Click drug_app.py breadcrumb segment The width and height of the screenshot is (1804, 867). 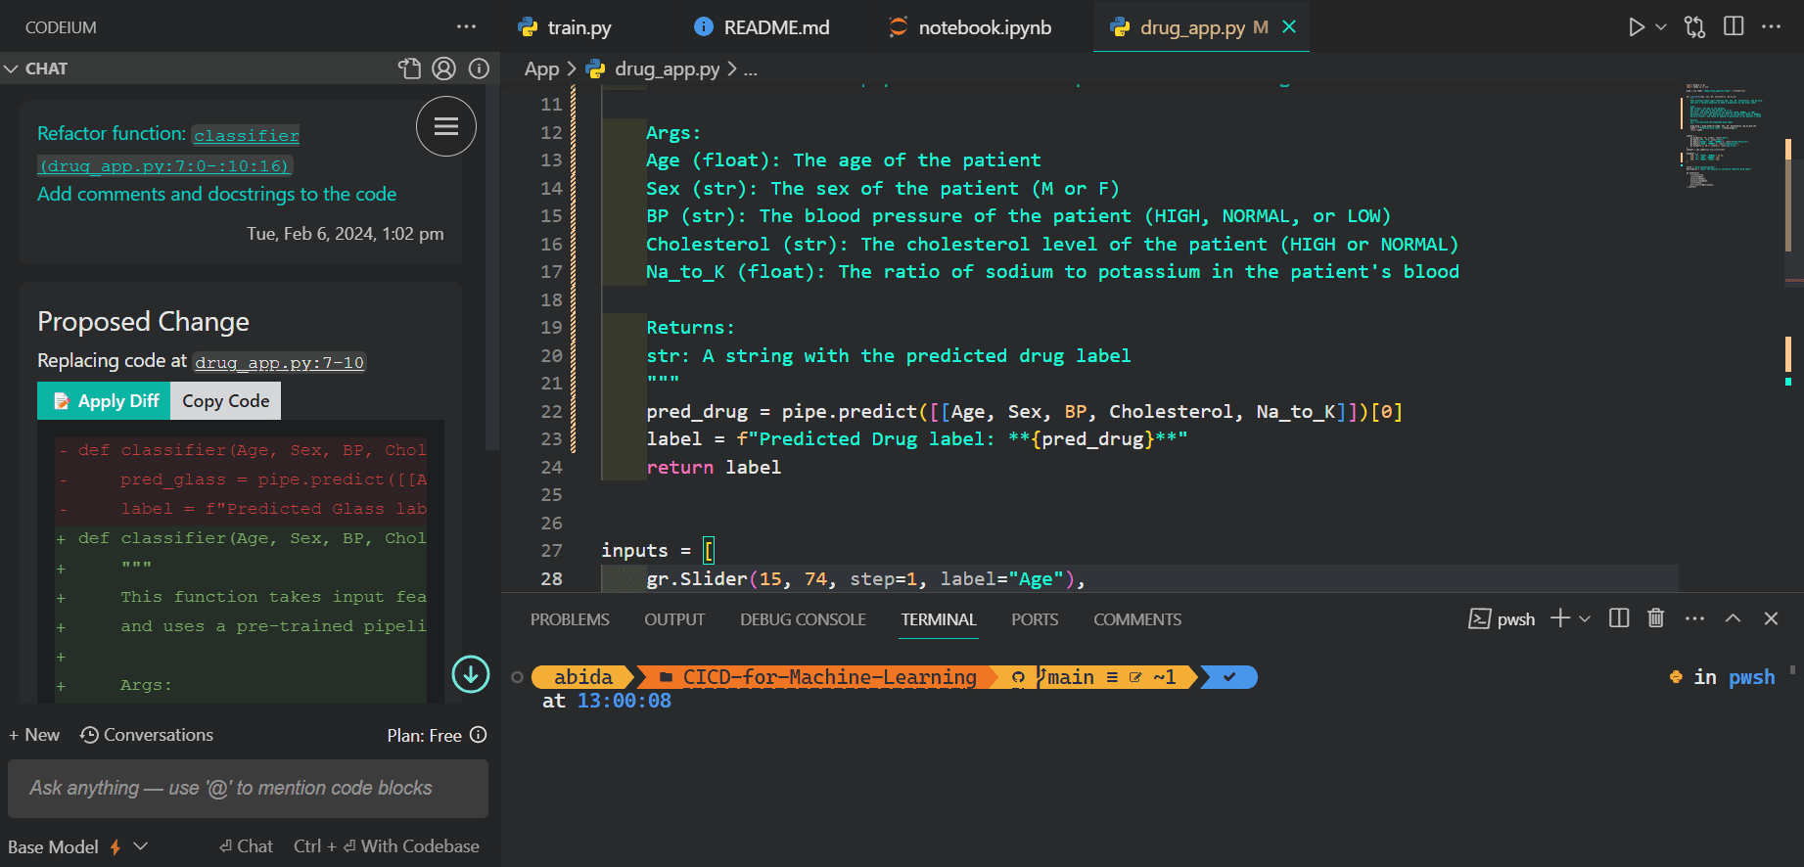[x=653, y=69]
